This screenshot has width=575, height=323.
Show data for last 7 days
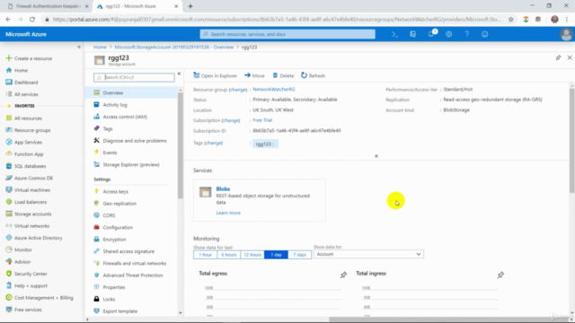pyautogui.click(x=299, y=255)
